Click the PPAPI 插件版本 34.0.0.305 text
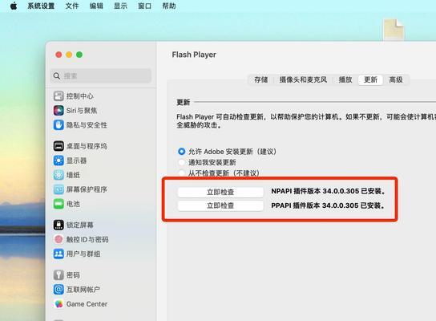436x321 pixels. pos(328,205)
